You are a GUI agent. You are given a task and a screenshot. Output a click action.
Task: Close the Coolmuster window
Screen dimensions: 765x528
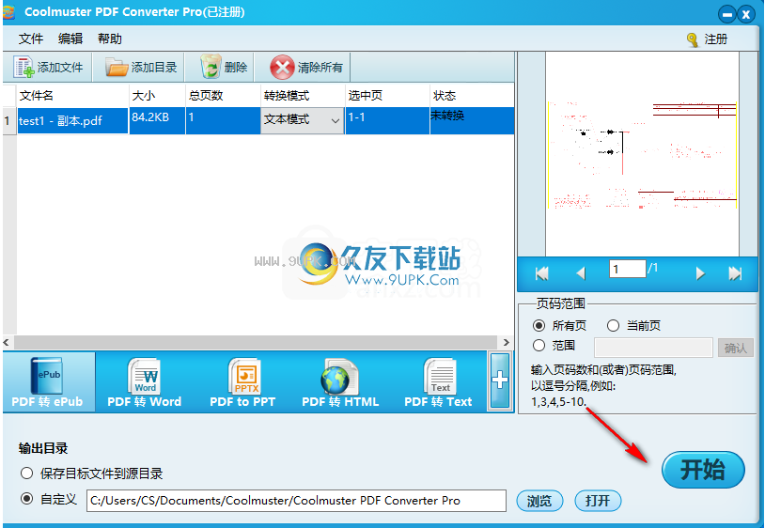(x=746, y=14)
